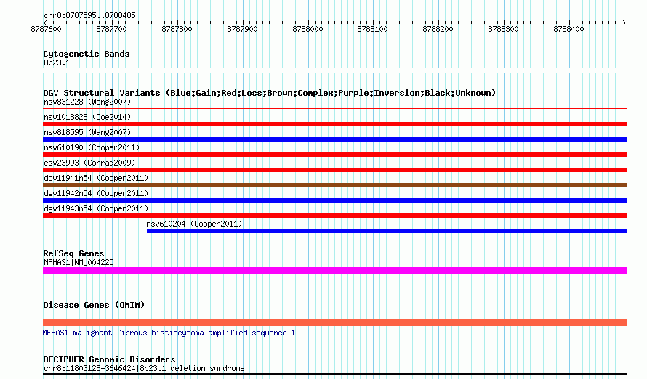Select the DECIPHER Genomic Disorders heading

pyautogui.click(x=109, y=359)
